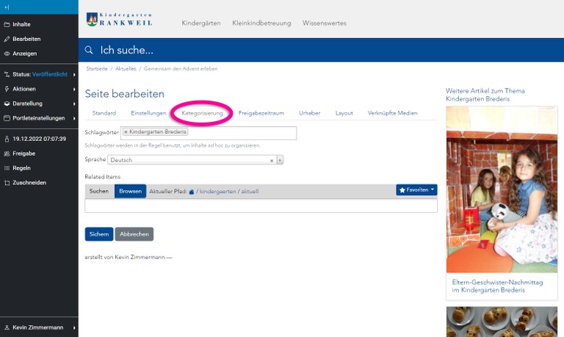Click the Related Items input box
The height and width of the screenshot is (337, 564).
261,206
